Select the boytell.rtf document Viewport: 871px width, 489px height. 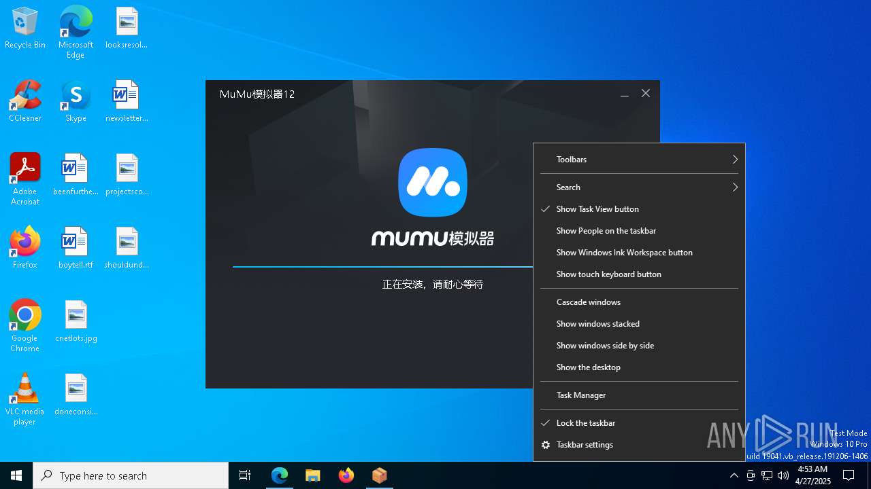point(76,248)
